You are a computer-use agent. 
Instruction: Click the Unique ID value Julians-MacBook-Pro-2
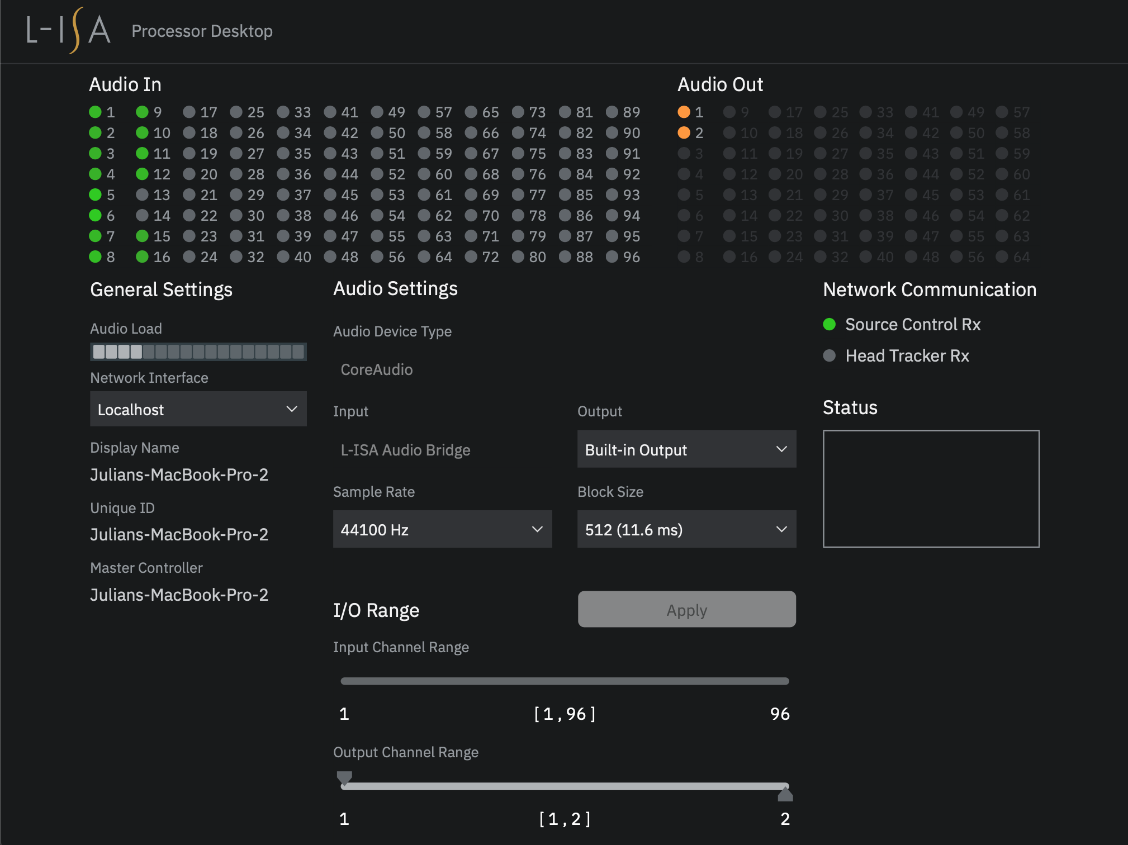[x=179, y=535]
